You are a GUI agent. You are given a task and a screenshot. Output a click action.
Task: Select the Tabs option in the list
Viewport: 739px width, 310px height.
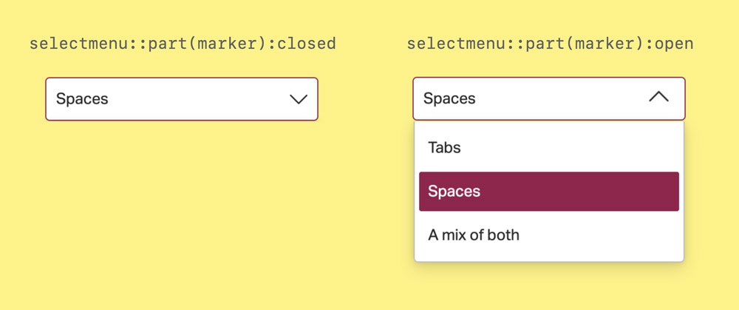[x=548, y=148]
